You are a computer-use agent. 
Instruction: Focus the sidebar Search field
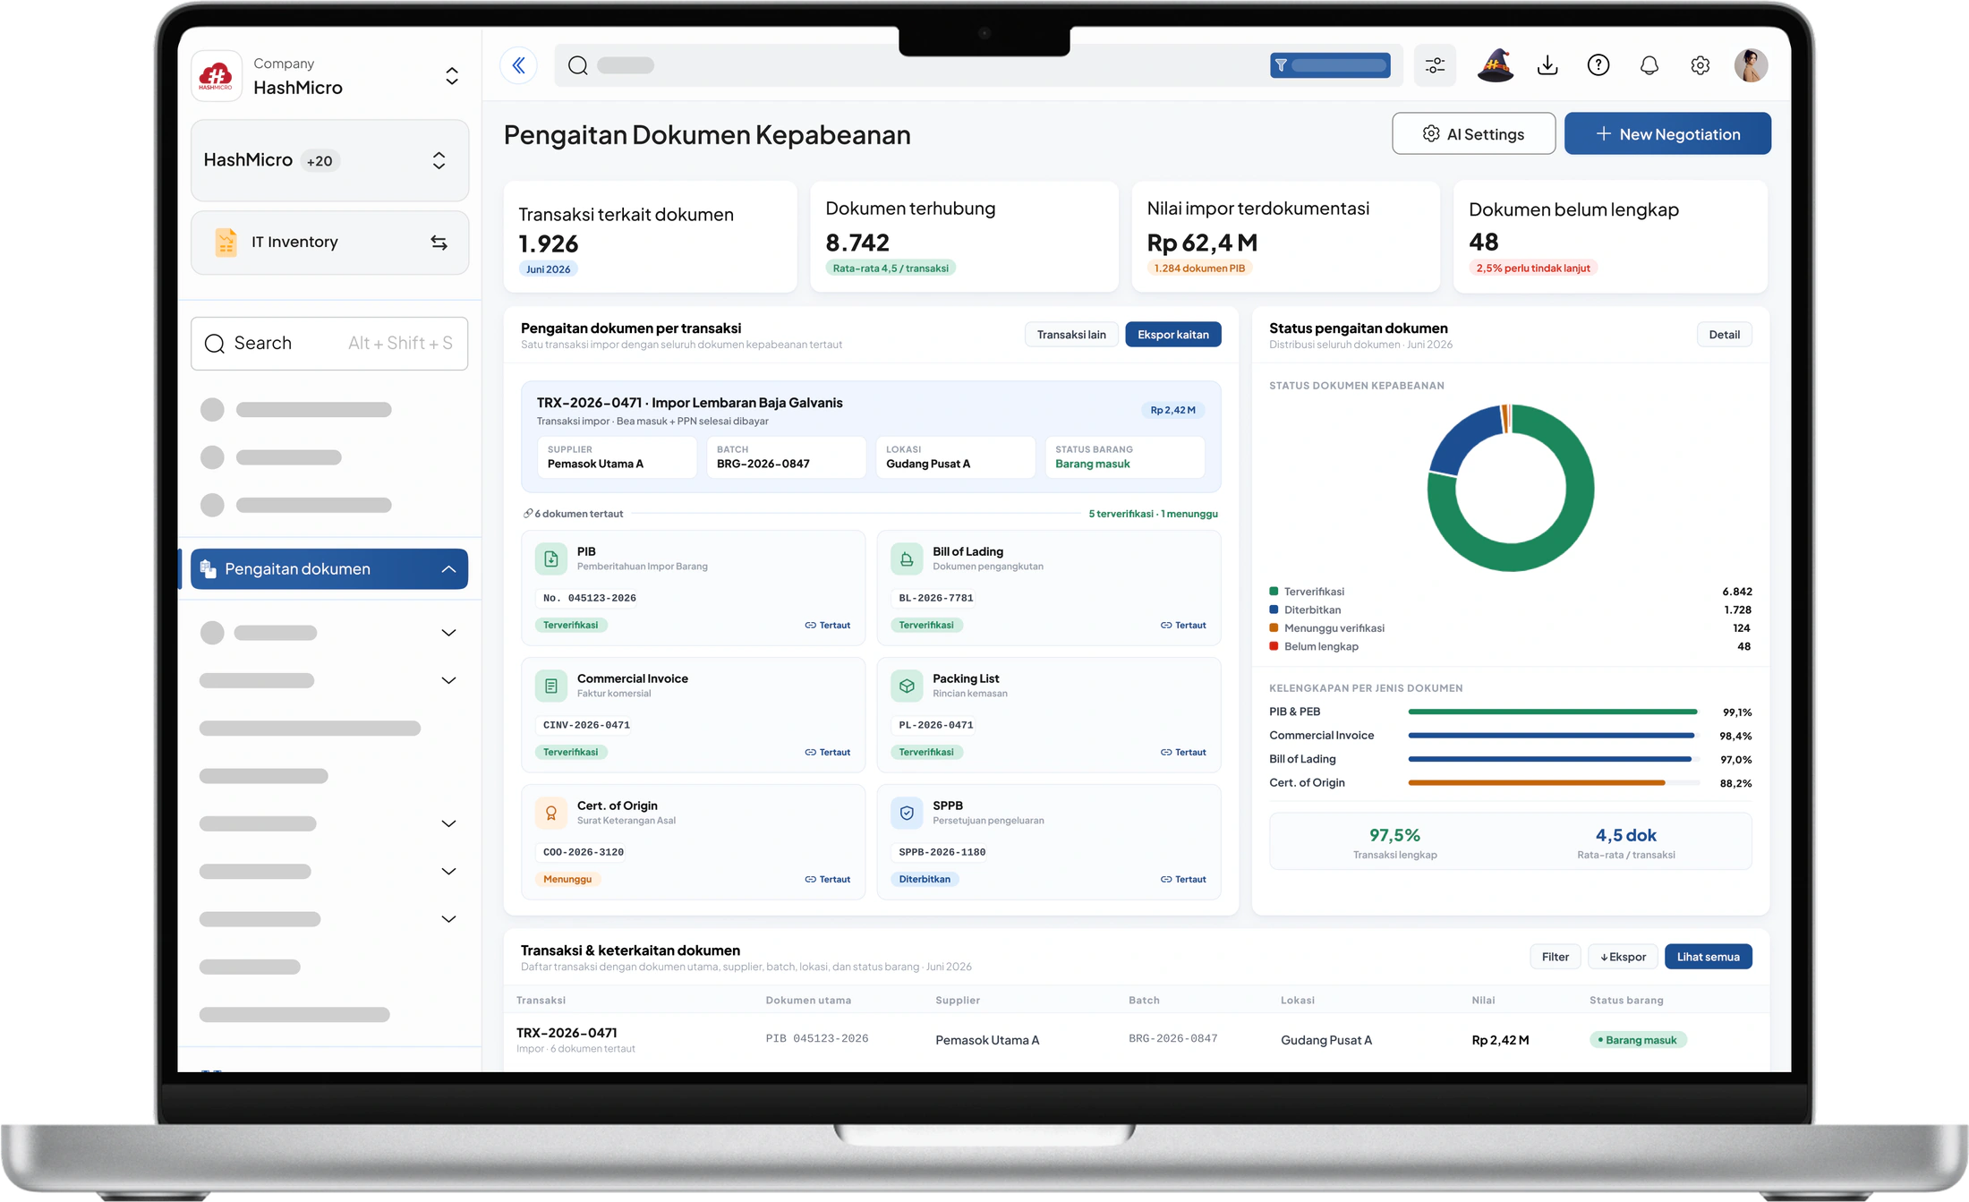(329, 344)
